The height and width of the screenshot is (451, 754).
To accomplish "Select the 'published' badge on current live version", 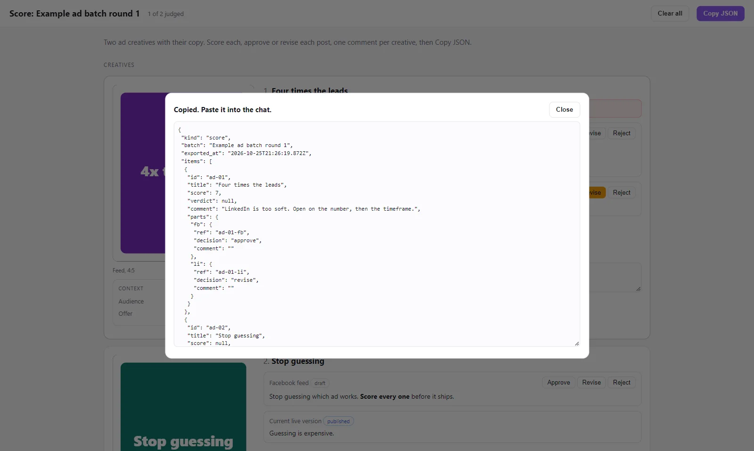I will [x=338, y=421].
